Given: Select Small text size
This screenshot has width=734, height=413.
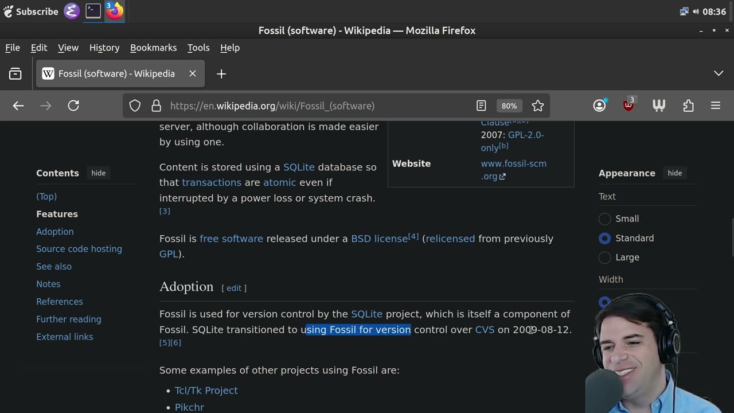Looking at the screenshot, I should coord(604,219).
